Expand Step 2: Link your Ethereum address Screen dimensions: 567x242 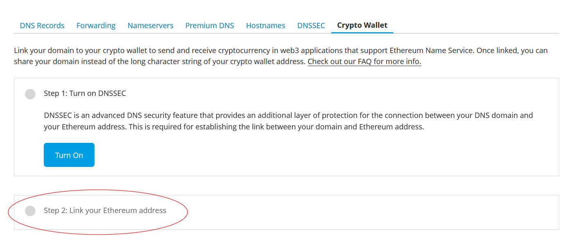pyautogui.click(x=105, y=211)
